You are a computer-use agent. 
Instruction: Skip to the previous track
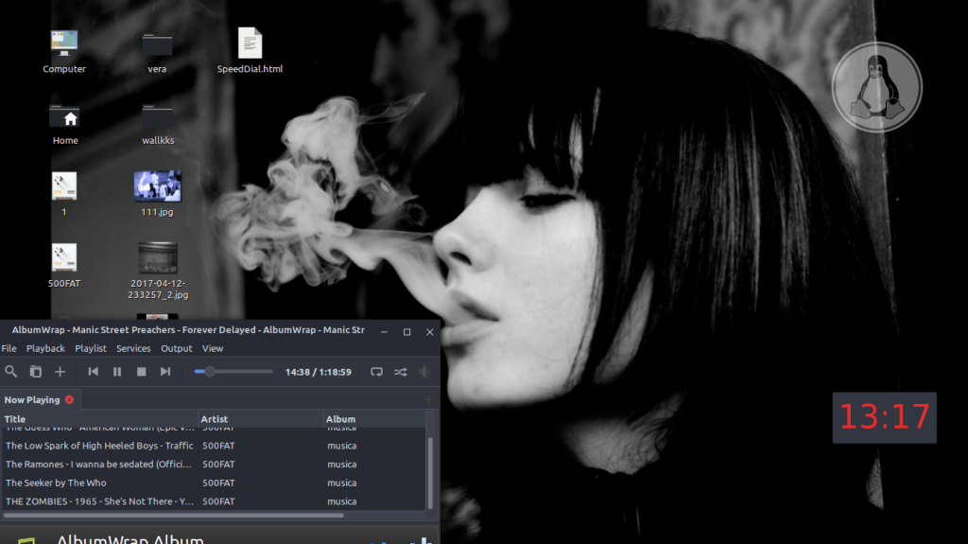click(x=94, y=372)
